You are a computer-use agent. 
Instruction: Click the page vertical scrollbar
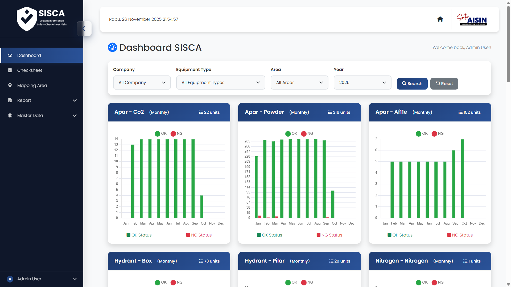click(x=508, y=44)
